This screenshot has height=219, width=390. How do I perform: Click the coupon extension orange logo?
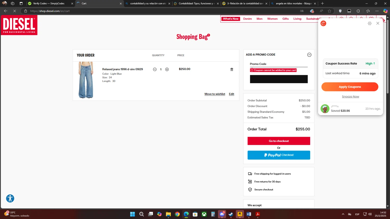[x=323, y=23]
